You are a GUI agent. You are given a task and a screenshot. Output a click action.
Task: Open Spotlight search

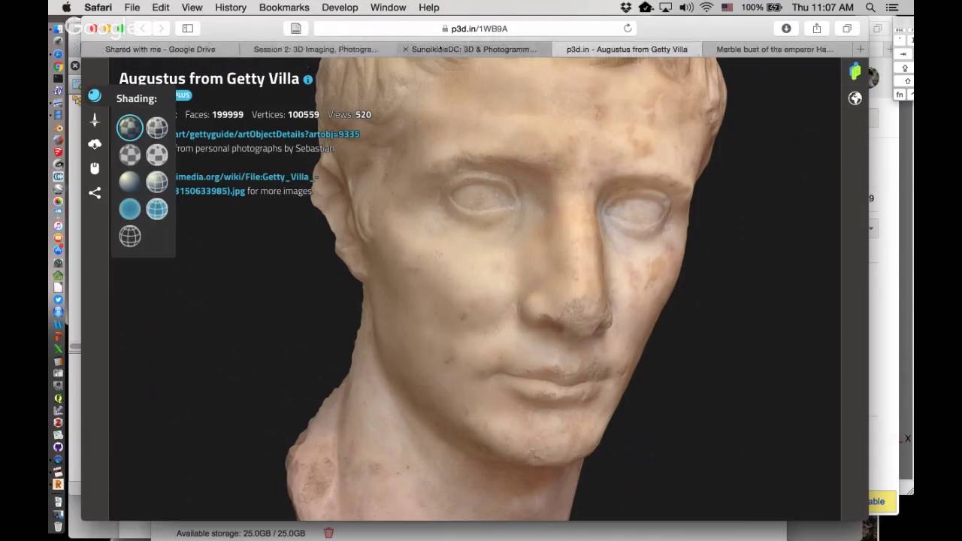(x=870, y=8)
